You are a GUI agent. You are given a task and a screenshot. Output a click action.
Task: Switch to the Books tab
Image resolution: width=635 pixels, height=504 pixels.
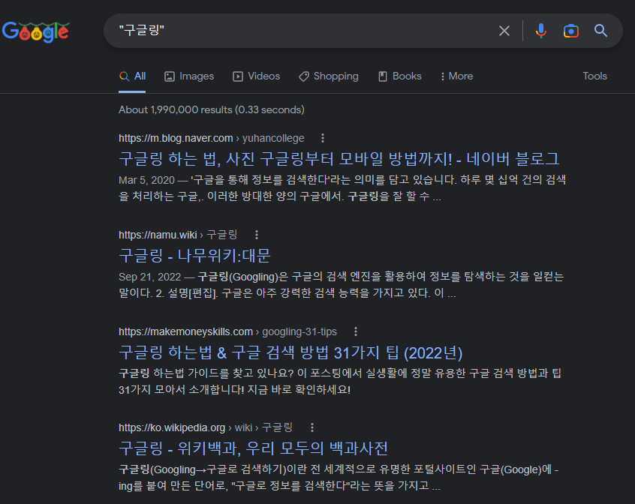[400, 76]
